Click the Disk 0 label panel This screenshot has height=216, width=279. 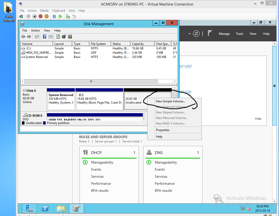[33, 99]
